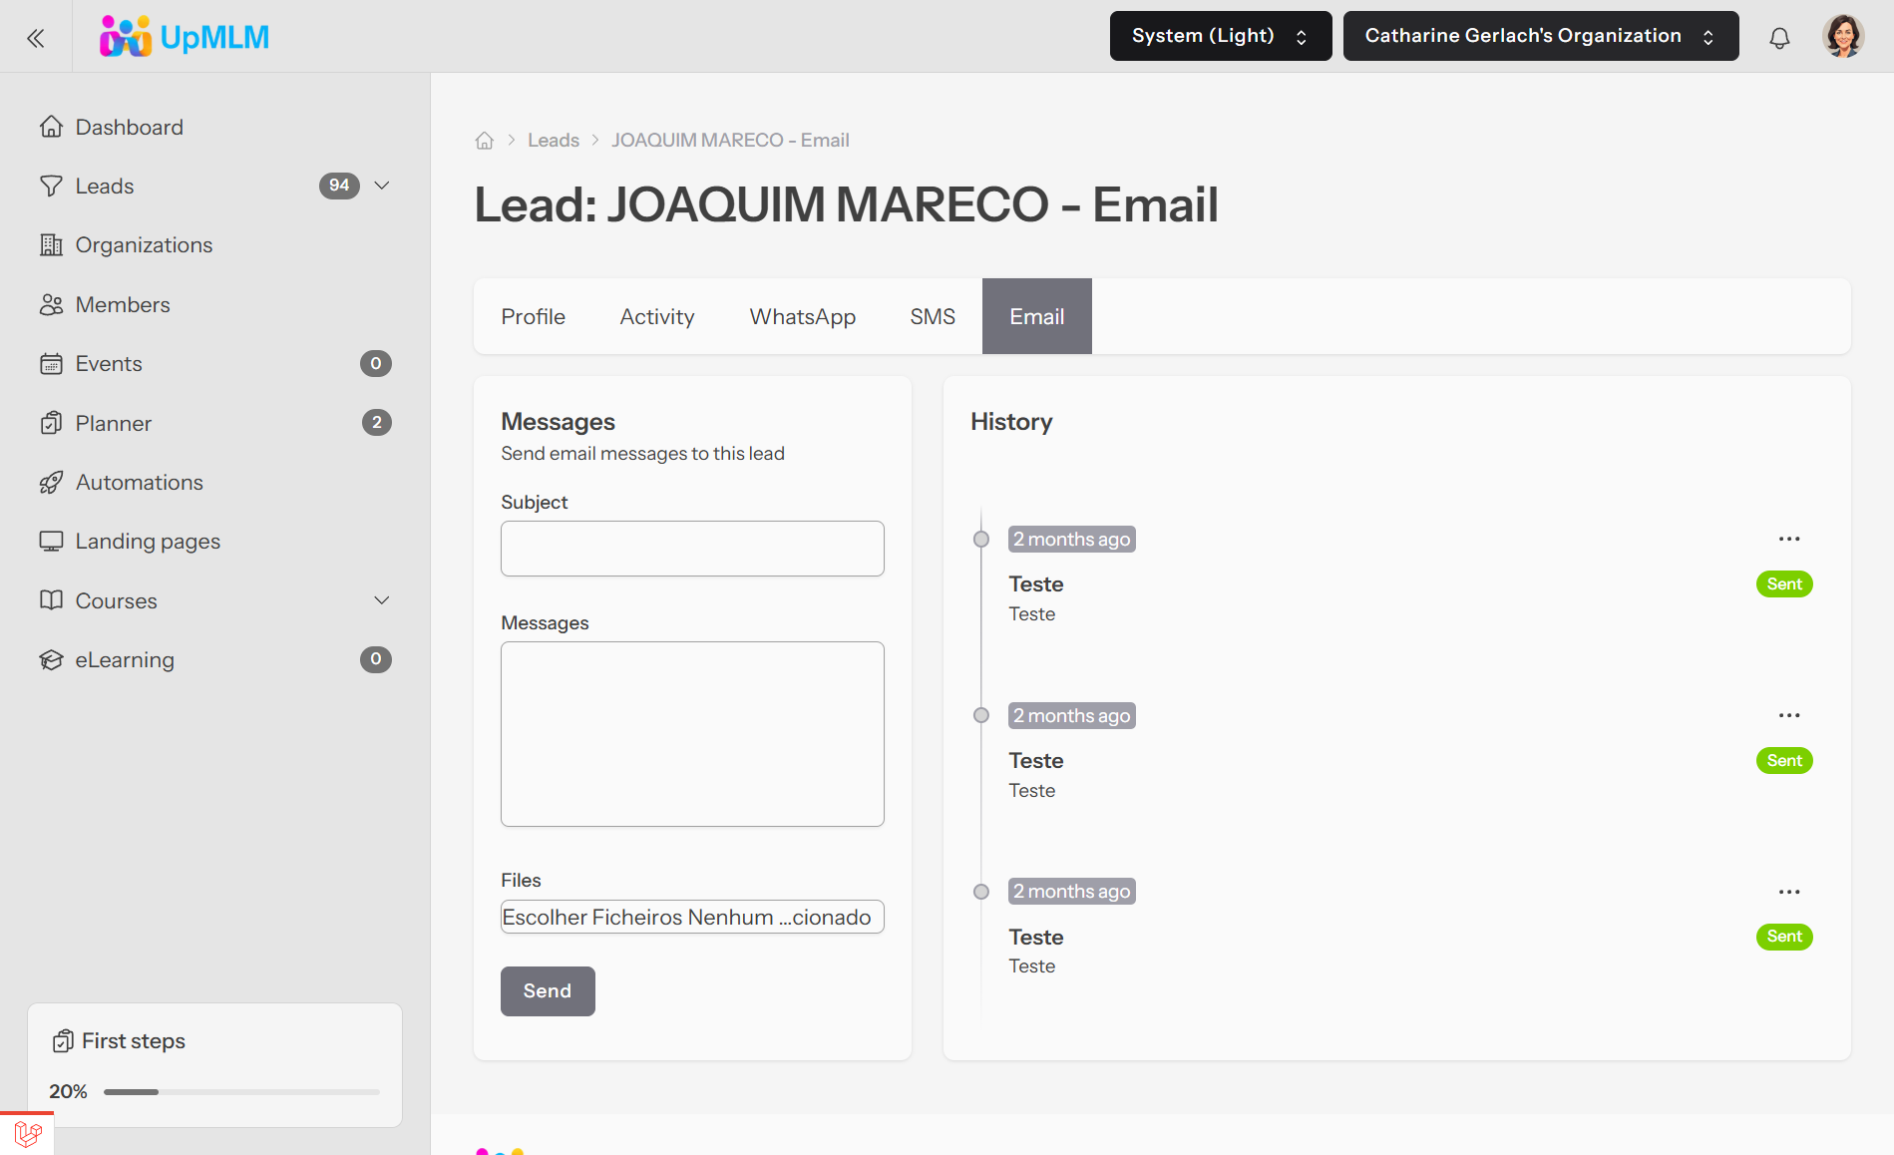Open options for last Teste history entry
This screenshot has width=1894, height=1155.
pos(1789,892)
